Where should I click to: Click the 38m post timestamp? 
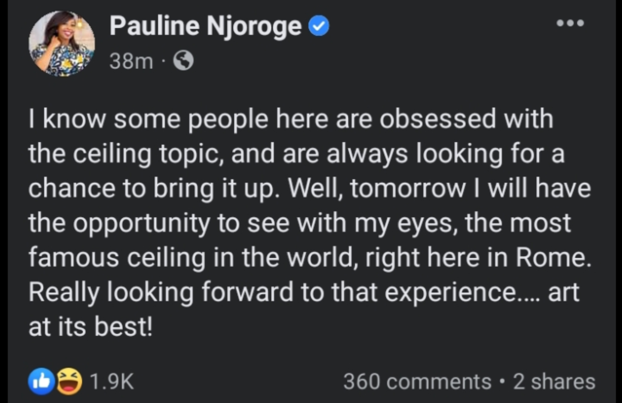tap(131, 61)
